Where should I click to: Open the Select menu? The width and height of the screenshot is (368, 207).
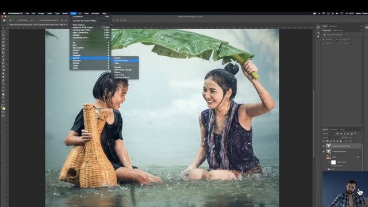click(65, 13)
